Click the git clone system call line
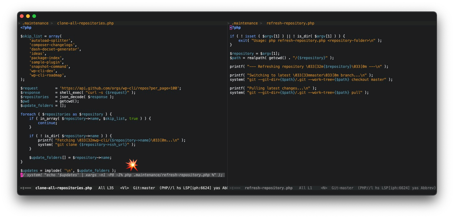 [x=87, y=145]
